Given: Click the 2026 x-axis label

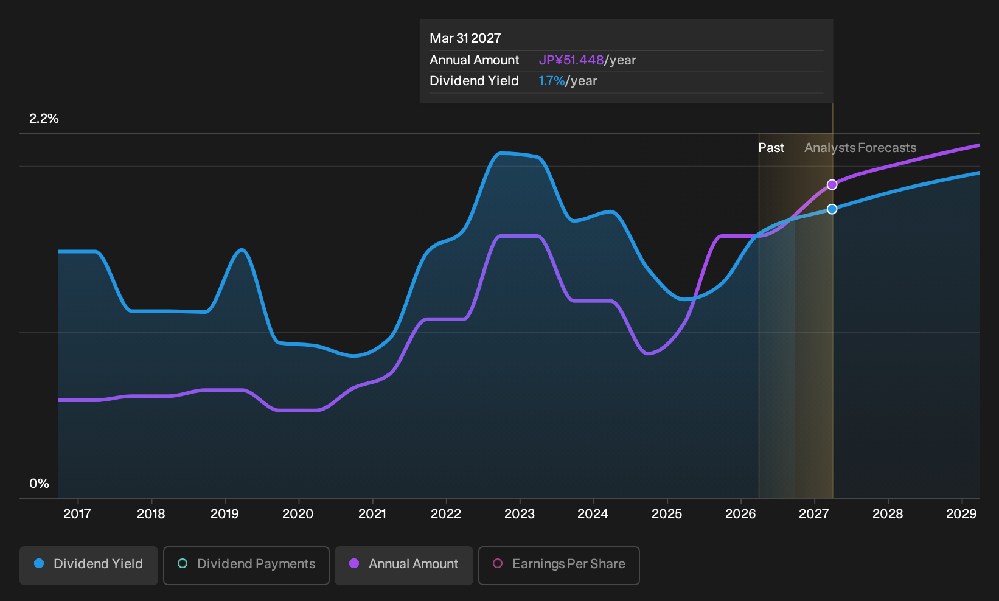Looking at the screenshot, I should coord(740,514).
